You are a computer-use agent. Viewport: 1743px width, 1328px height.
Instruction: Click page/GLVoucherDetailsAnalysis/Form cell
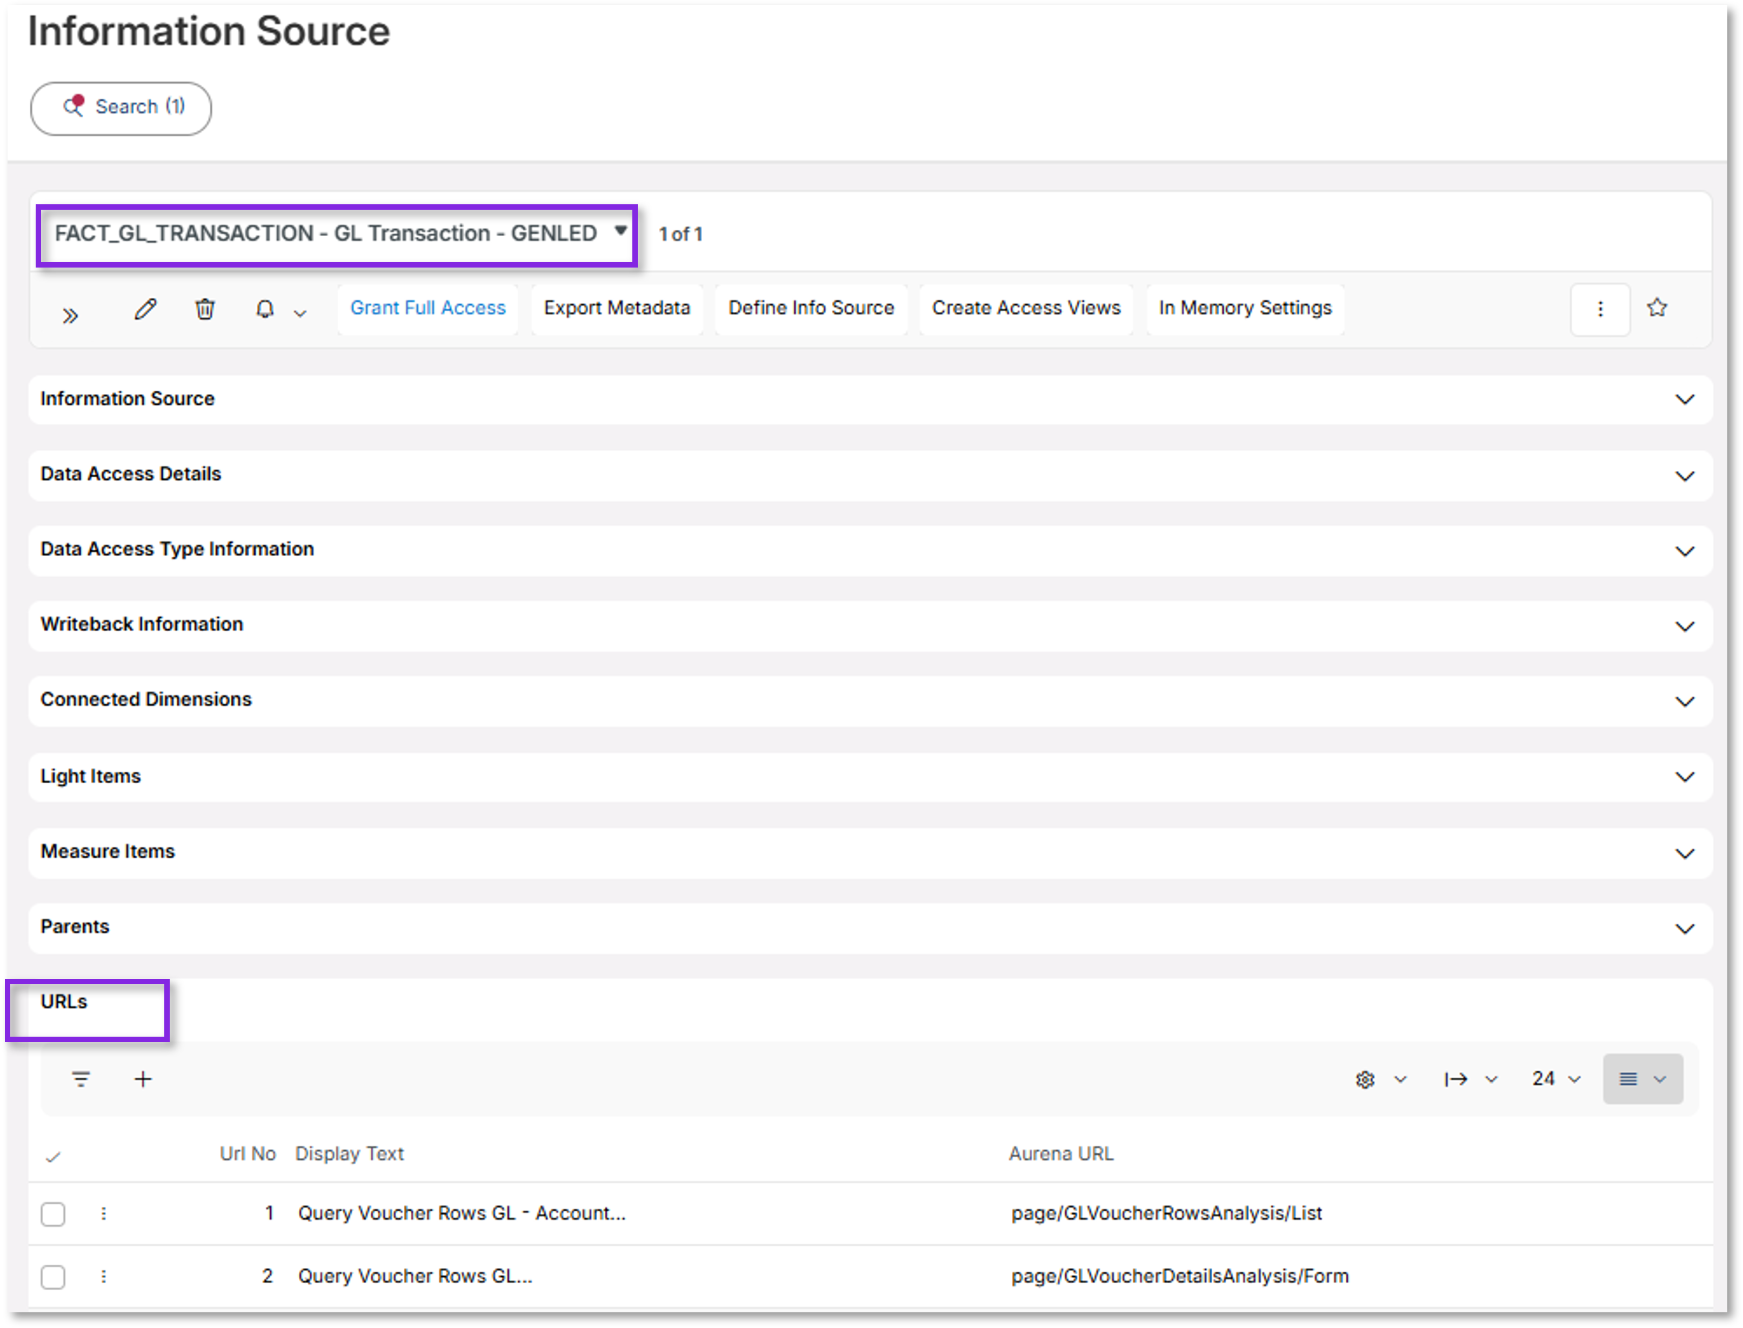pos(1180,1277)
